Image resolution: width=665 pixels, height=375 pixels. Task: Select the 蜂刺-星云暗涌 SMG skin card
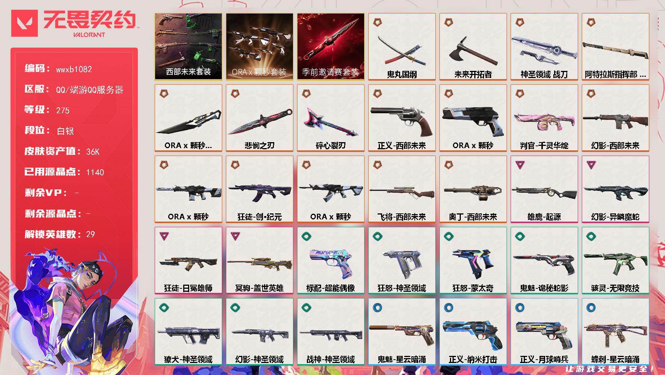click(615, 332)
